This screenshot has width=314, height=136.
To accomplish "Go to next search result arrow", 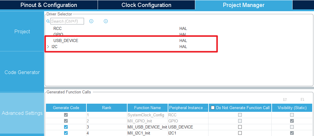I will 106,21.
